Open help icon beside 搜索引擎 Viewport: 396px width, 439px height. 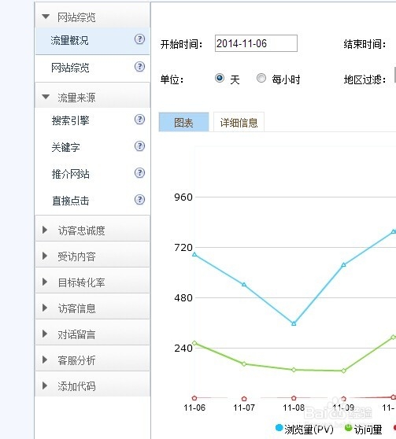[x=139, y=120]
